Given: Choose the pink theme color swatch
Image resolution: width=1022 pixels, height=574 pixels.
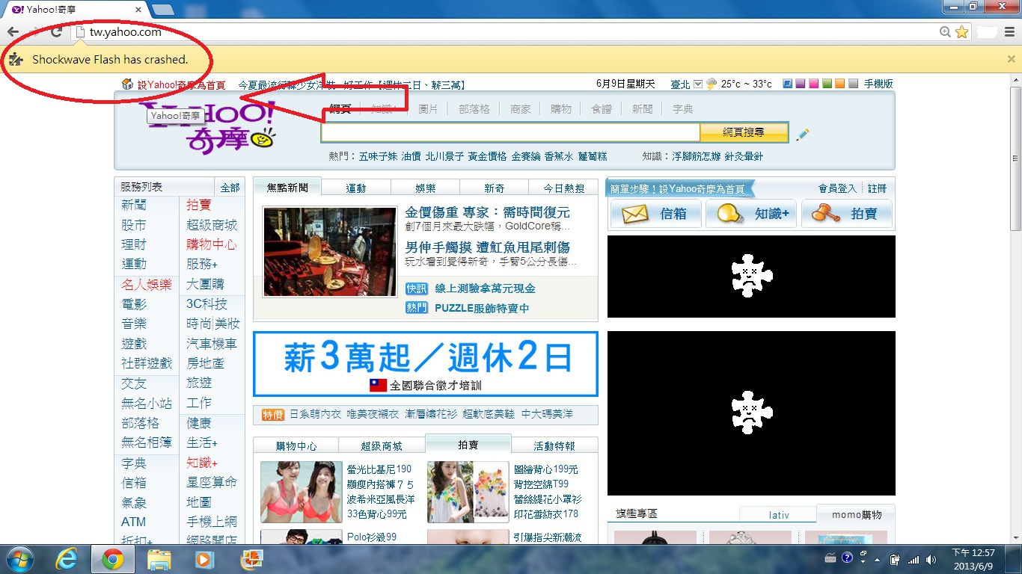Looking at the screenshot, I should [x=814, y=84].
